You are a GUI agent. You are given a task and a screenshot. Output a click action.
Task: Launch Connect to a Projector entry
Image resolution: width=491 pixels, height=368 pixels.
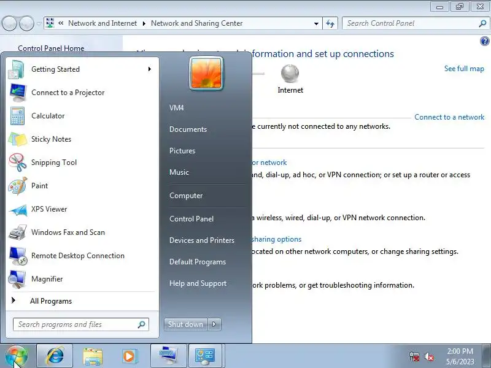[x=82, y=93]
